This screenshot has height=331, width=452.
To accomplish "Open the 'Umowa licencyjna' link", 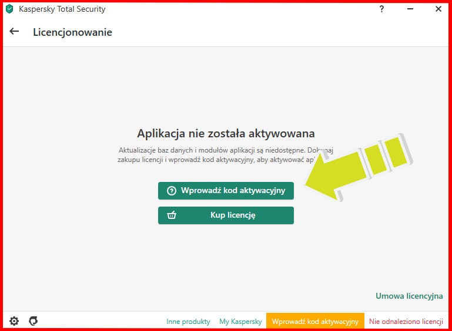I will pyautogui.click(x=409, y=296).
